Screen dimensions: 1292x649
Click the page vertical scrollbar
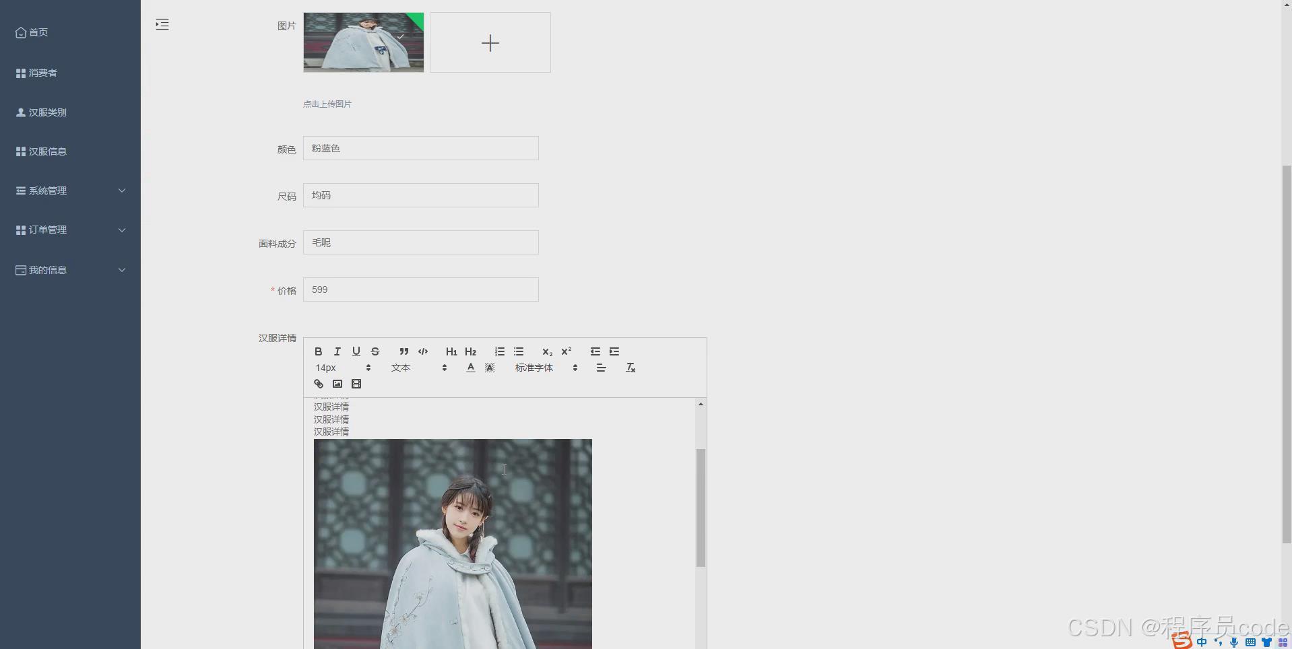tap(1287, 354)
